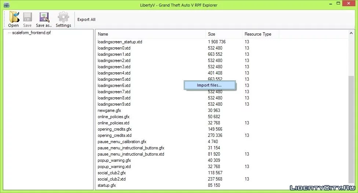358x193 pixels.
Task: Select the file startup.gfx
Action: (x=107, y=185)
